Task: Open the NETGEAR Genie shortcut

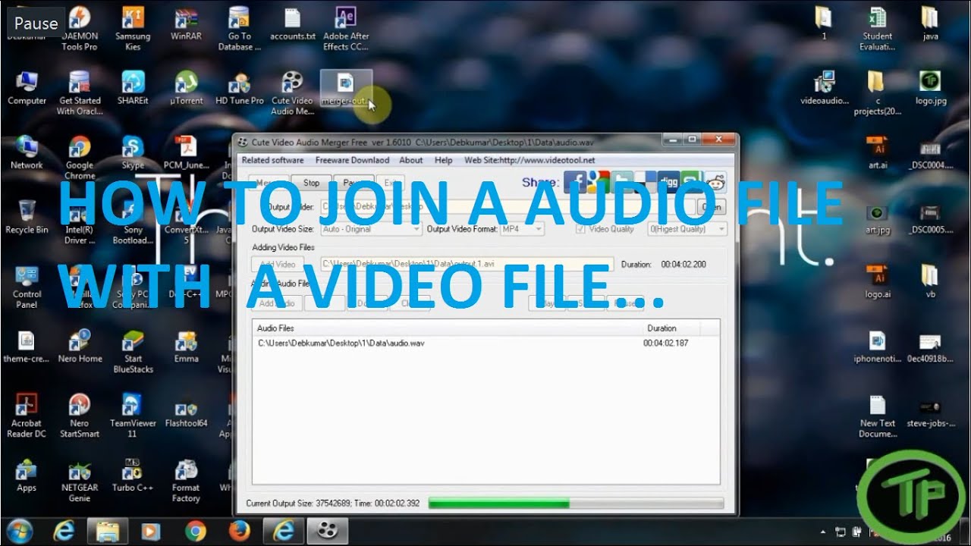Action: pyautogui.click(x=80, y=481)
